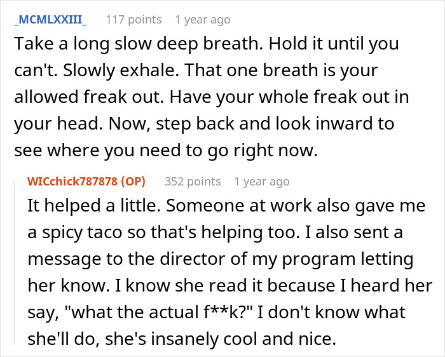445x357 pixels.
Task: Open WICchick787878 commenter profile
Action: tap(72, 181)
